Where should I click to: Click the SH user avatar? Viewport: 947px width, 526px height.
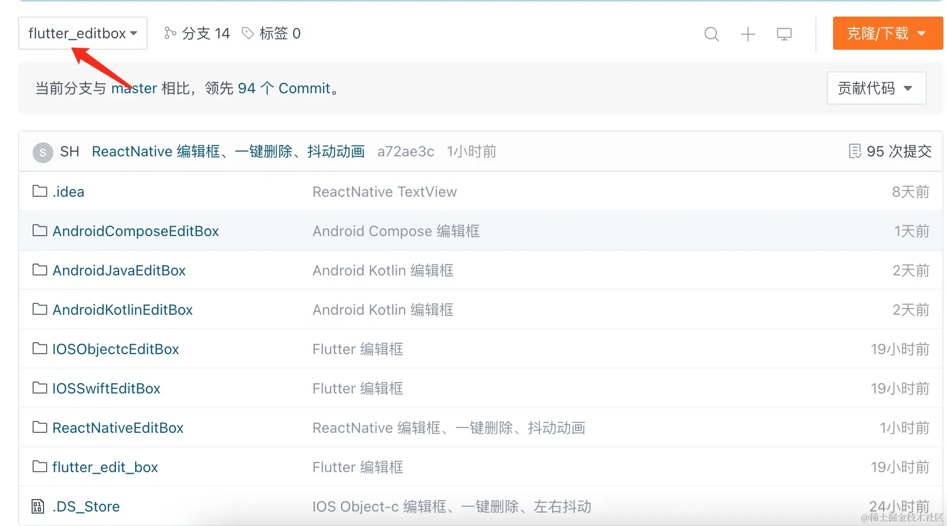coord(42,152)
